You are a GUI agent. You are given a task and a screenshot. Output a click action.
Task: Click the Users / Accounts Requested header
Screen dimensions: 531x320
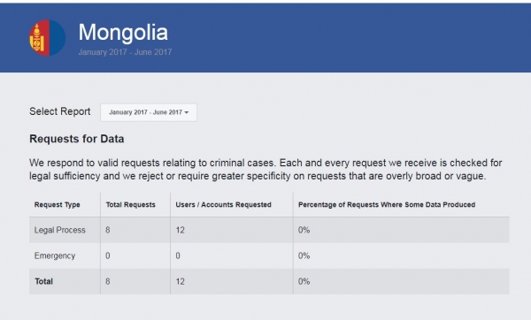[224, 205]
